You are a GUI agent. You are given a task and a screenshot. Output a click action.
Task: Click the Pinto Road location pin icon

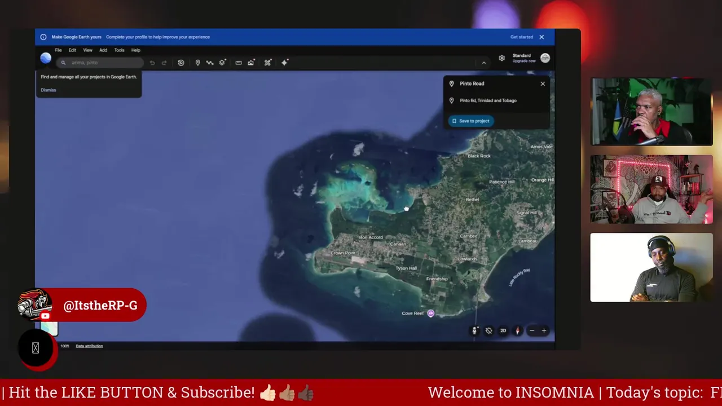[451, 83]
